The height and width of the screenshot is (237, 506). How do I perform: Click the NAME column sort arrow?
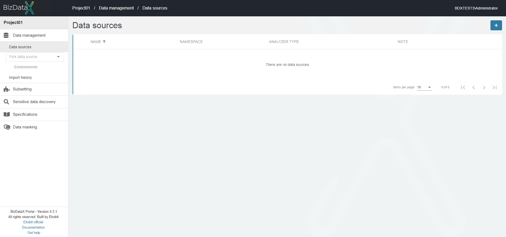tap(104, 42)
